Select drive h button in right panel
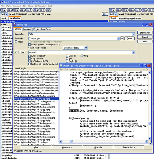Screen dimensions: 154x159 (x=151, y=10)
